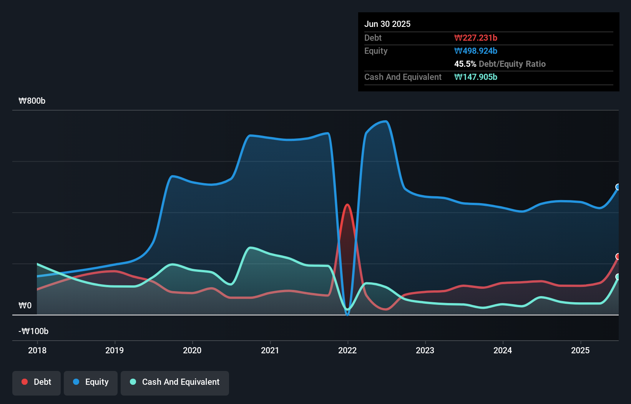Image resolution: width=631 pixels, height=404 pixels.
Task: Click the blue Equity legend dot
Action: pyautogui.click(x=76, y=382)
